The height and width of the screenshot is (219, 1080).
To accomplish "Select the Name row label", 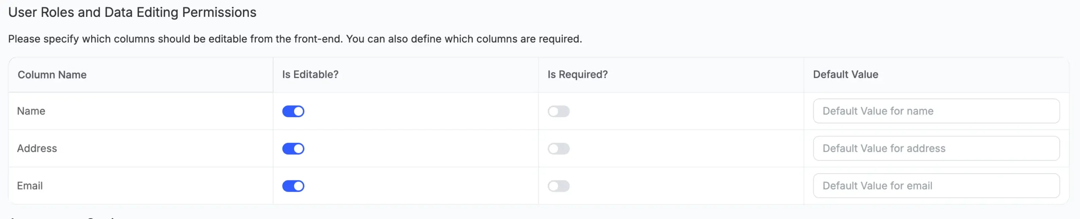I will pos(31,111).
